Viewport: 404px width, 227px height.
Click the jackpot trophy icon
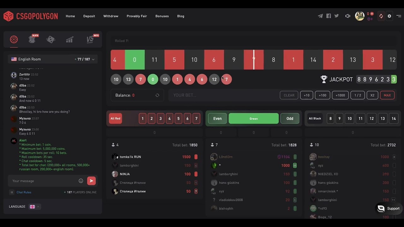[324, 79]
